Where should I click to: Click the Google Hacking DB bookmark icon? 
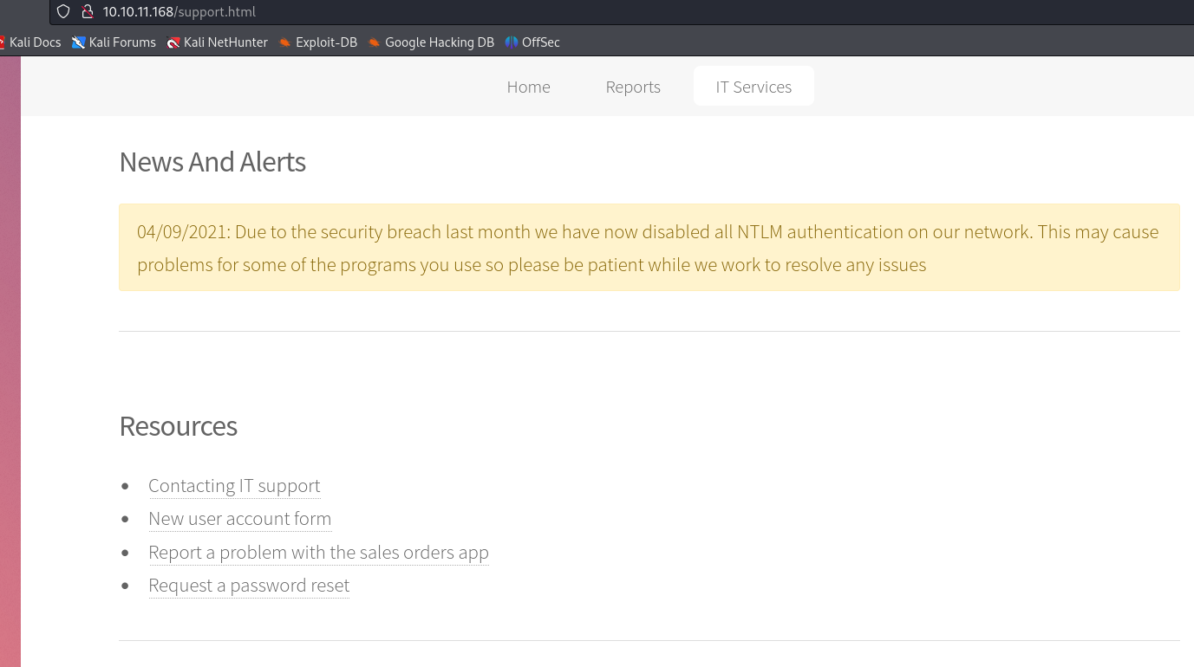click(375, 42)
